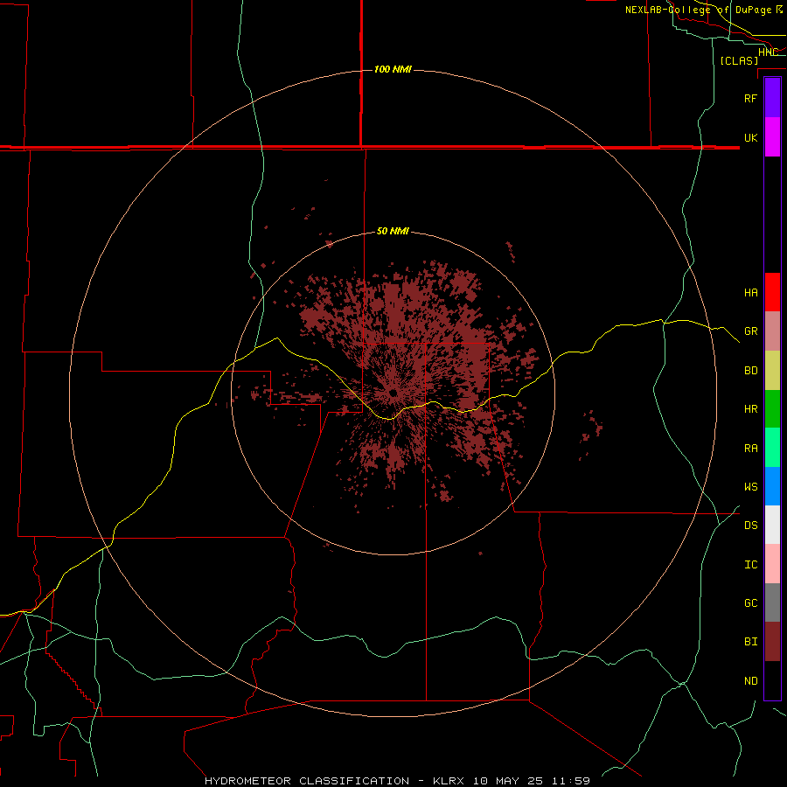
Task: Click the IC light pink legend swatch
Action: pos(772,564)
